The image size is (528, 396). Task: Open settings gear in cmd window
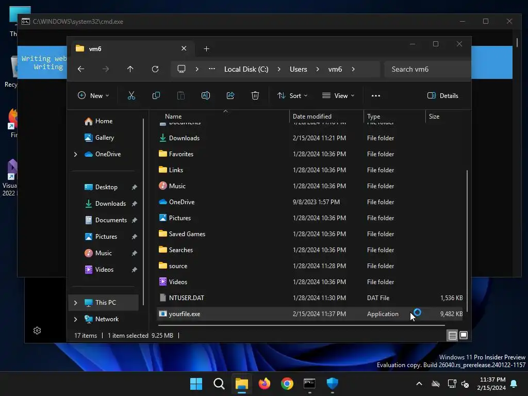(x=37, y=331)
